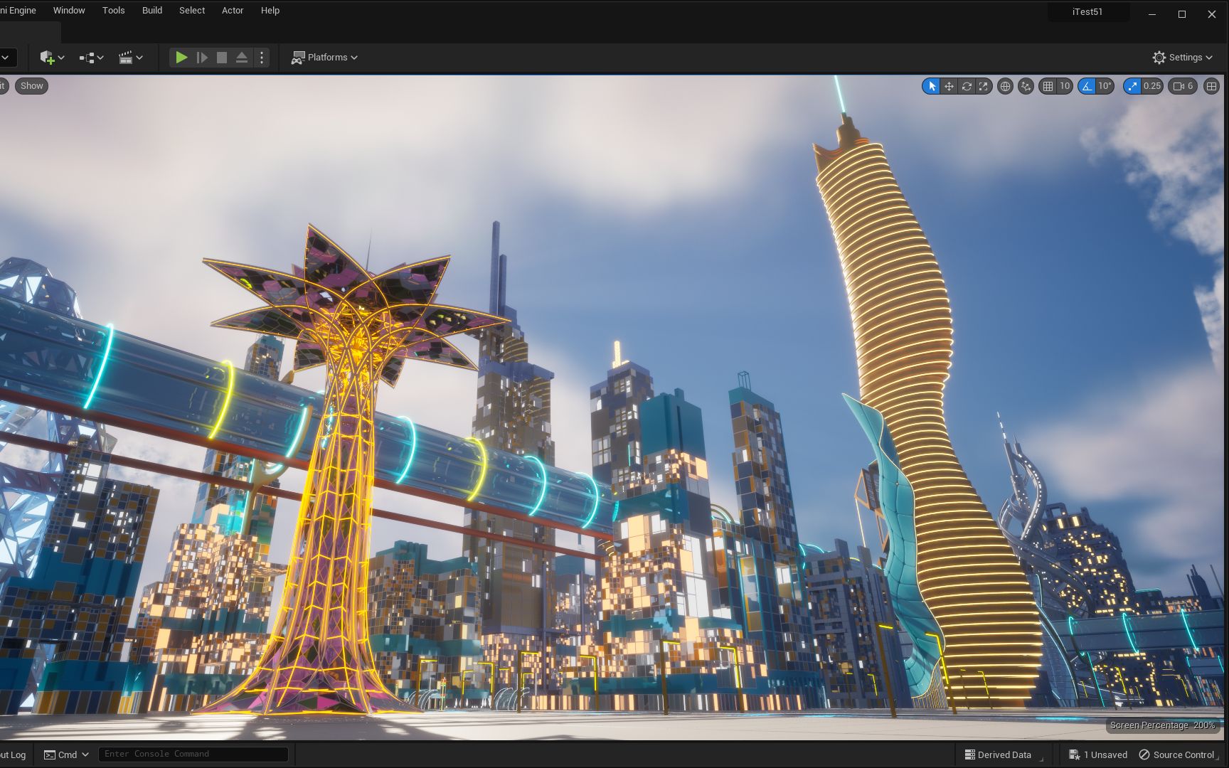This screenshot has width=1229, height=768.
Task: Click the camera speed icon showing 6
Action: point(1182,86)
